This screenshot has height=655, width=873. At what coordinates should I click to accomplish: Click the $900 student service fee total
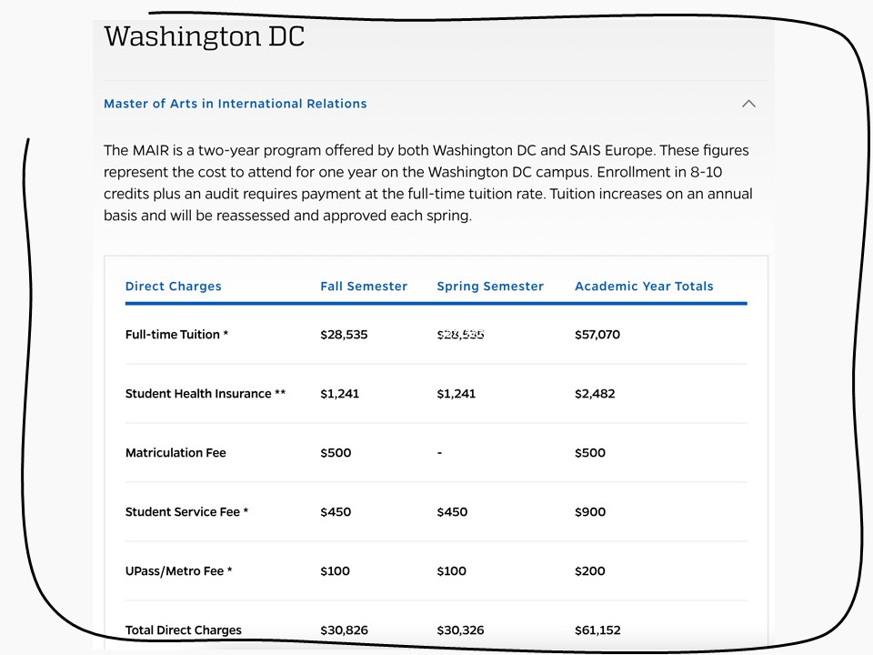click(x=590, y=512)
